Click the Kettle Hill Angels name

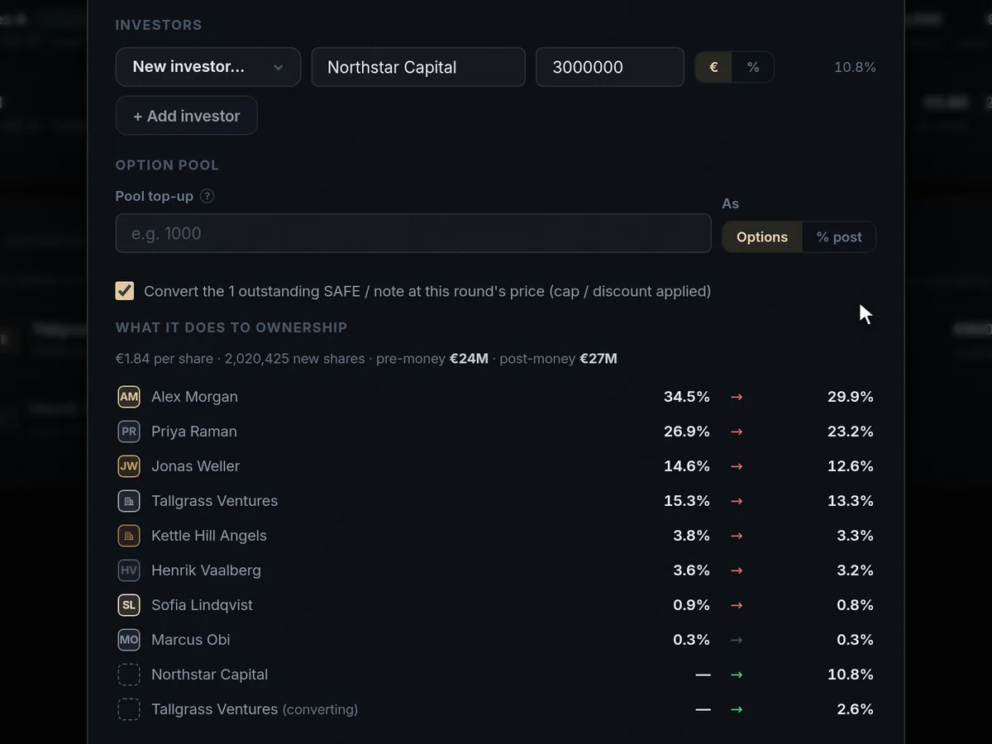tap(209, 536)
